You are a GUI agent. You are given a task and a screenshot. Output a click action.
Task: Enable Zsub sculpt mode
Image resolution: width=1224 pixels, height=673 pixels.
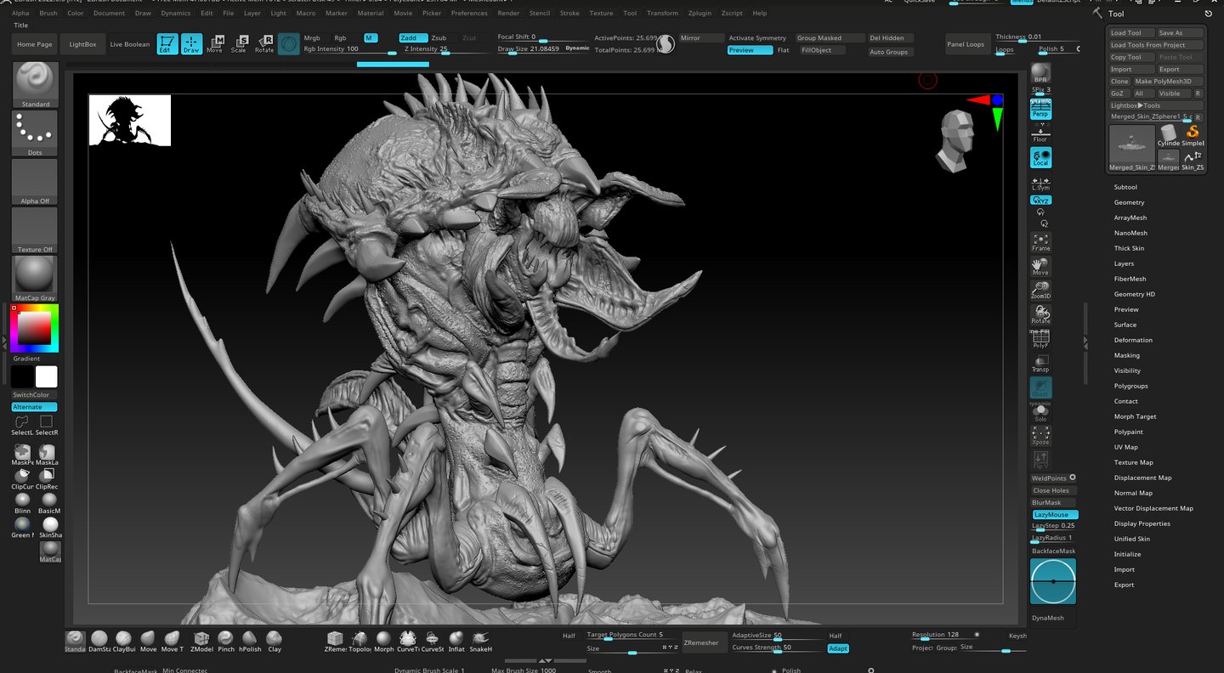[442, 38]
